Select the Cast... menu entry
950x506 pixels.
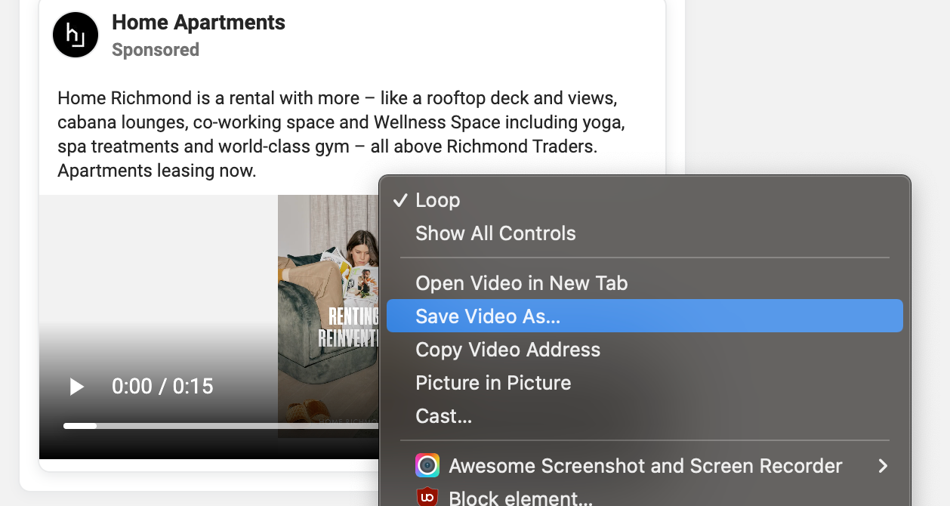click(x=443, y=416)
